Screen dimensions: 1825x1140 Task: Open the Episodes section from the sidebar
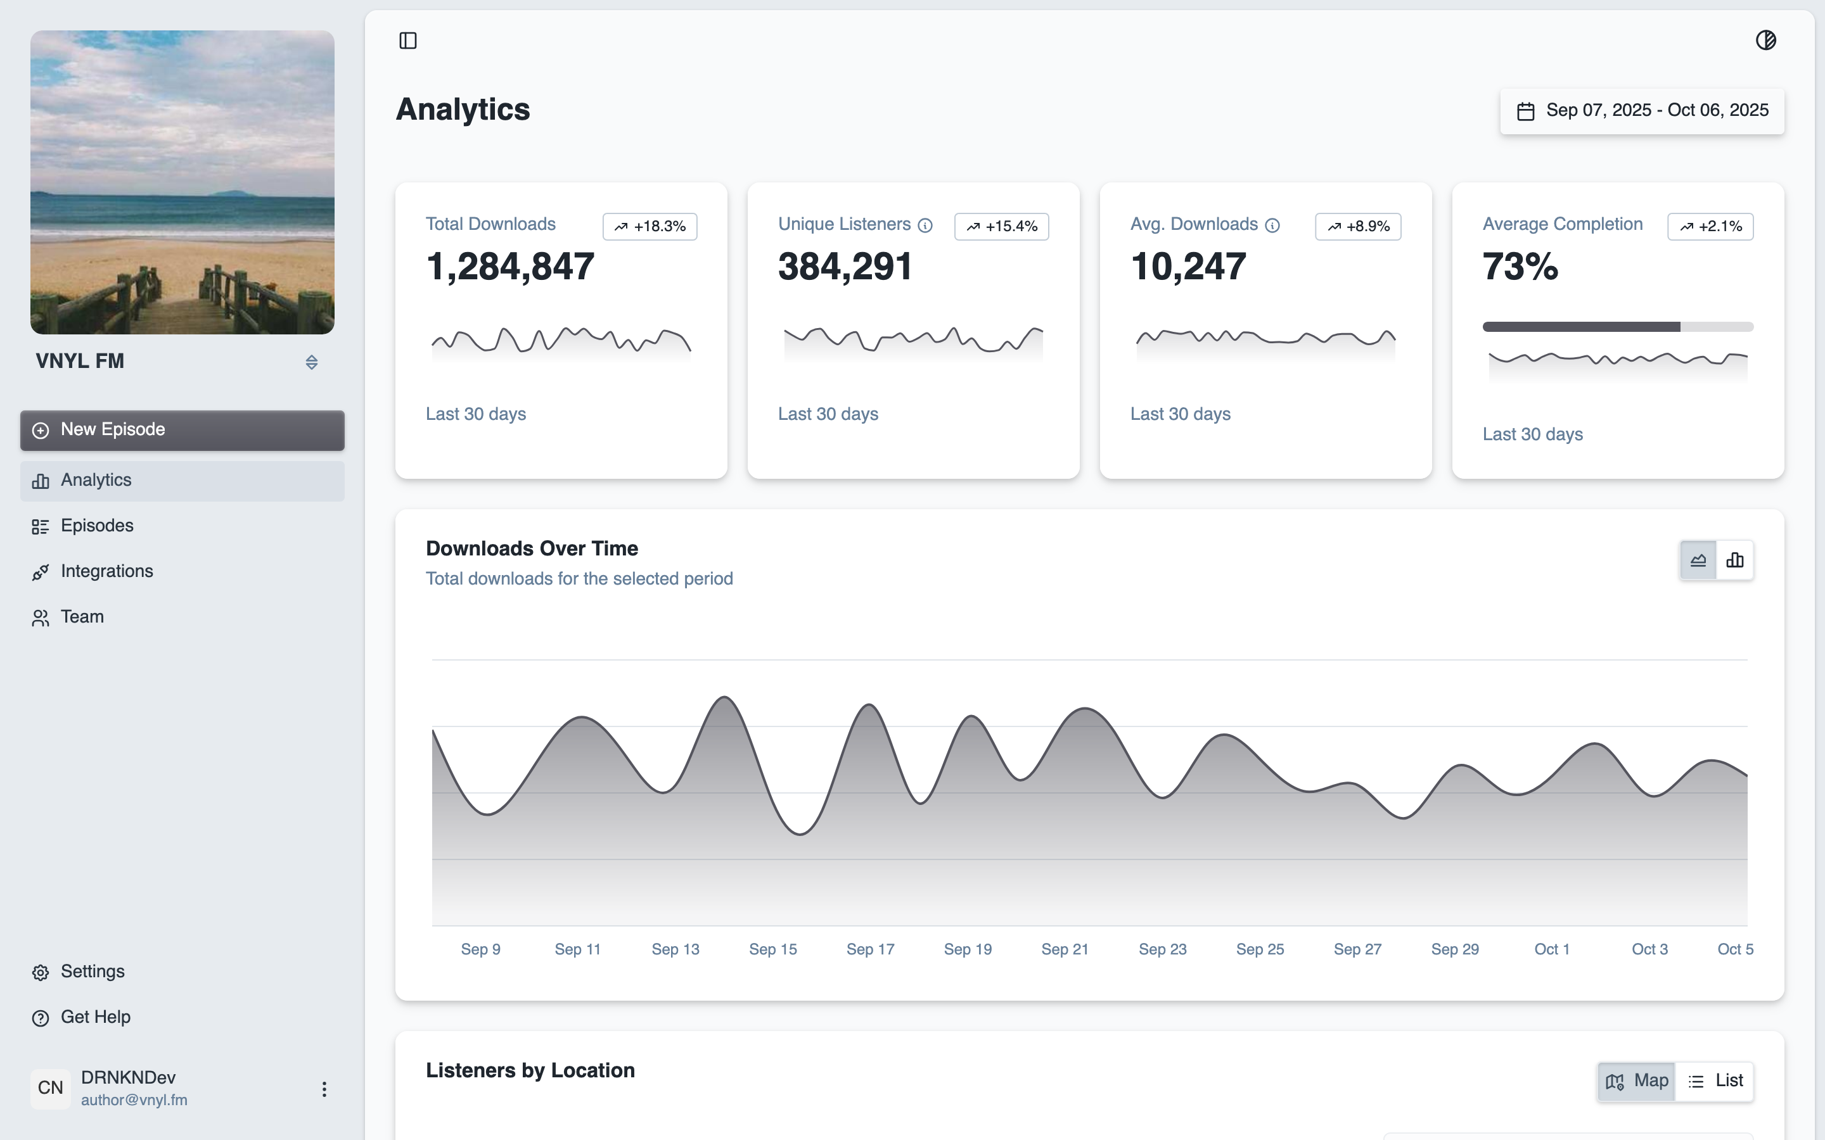click(41, 526)
